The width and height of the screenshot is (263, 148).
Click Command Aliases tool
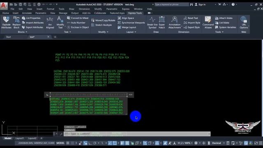pyautogui.click(x=208, y=23)
